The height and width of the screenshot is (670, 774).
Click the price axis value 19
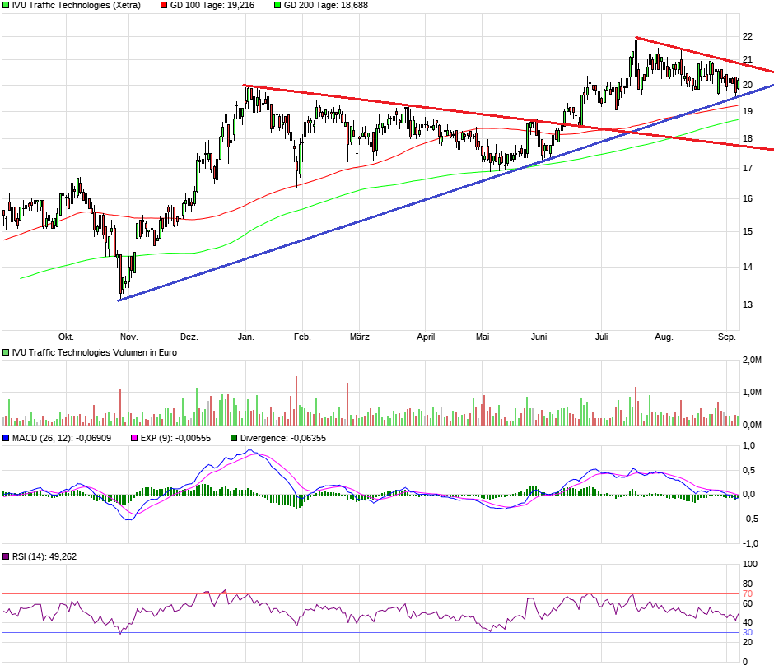tap(748, 111)
